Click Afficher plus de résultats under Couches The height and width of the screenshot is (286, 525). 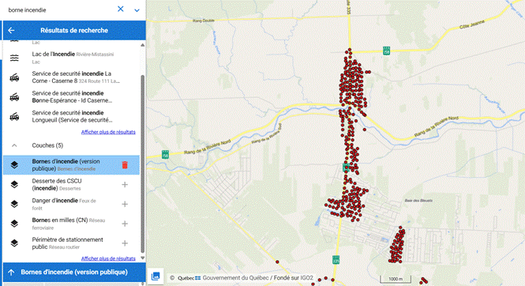[108, 258]
